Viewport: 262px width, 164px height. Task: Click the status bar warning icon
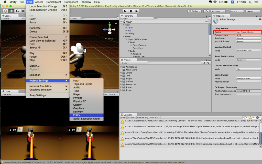pos(2,162)
